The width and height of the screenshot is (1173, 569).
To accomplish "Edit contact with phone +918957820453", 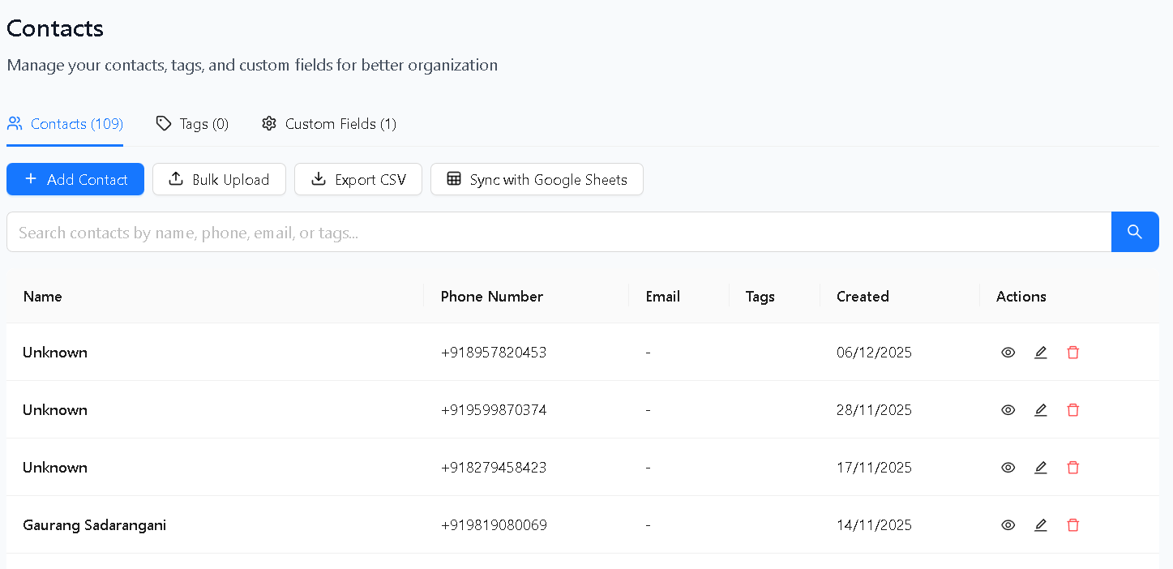I will (x=1041, y=353).
